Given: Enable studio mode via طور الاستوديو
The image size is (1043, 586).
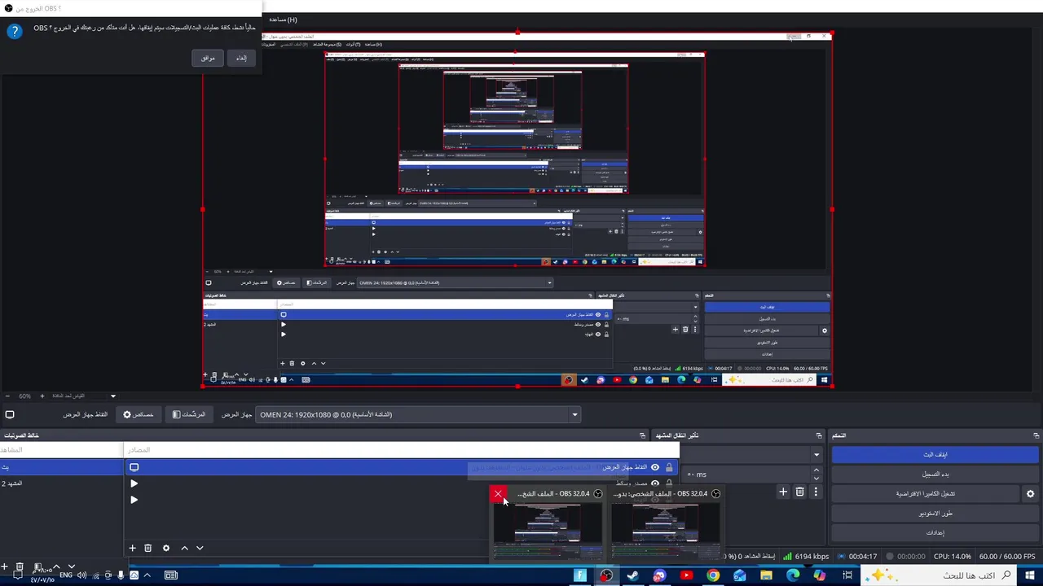Looking at the screenshot, I should [935, 514].
